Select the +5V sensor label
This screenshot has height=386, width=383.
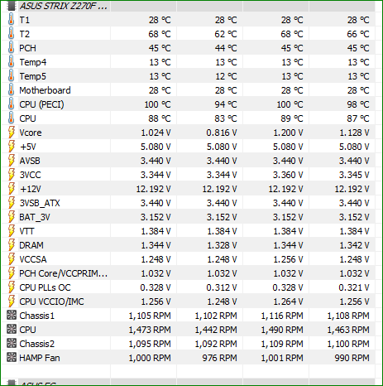click(27, 147)
